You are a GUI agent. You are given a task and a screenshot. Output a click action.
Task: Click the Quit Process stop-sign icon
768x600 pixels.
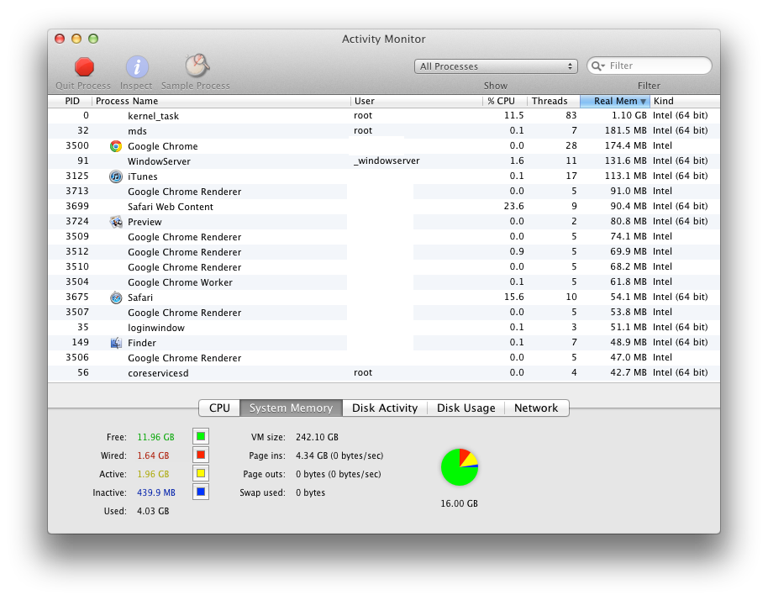84,67
